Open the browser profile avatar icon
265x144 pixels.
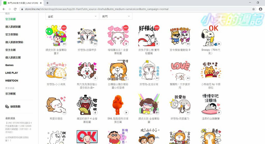click(x=261, y=9)
